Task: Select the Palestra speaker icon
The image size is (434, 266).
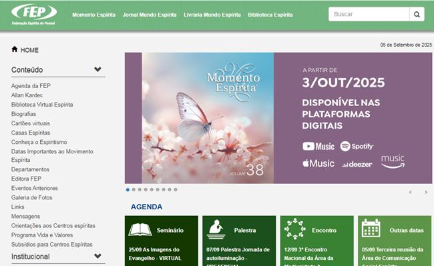Action: coord(216,229)
